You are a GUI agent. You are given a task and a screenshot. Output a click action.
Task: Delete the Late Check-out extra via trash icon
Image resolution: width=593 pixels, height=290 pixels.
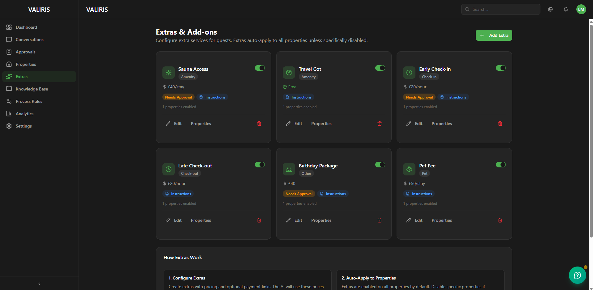(259, 220)
